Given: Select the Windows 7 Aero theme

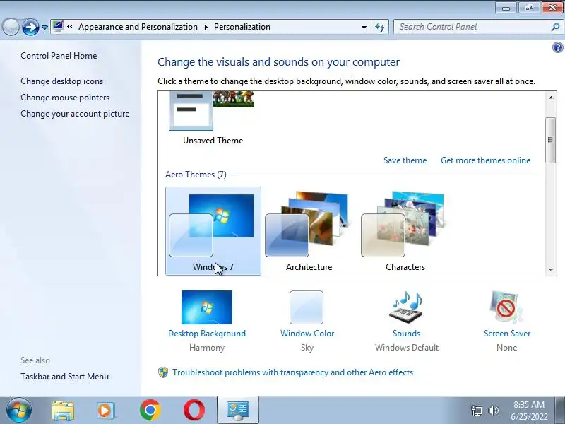Looking at the screenshot, I should click(x=213, y=231).
